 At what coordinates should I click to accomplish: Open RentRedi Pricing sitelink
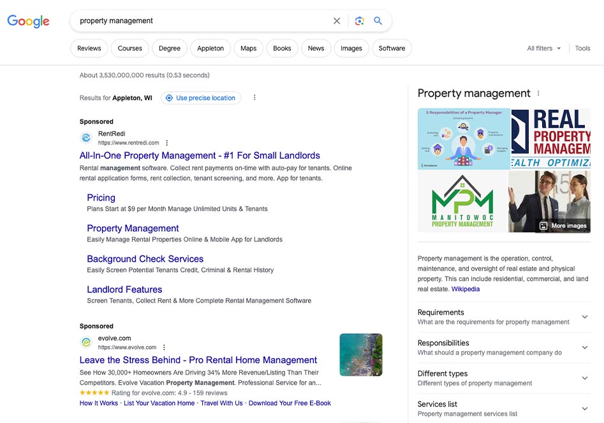coord(101,197)
